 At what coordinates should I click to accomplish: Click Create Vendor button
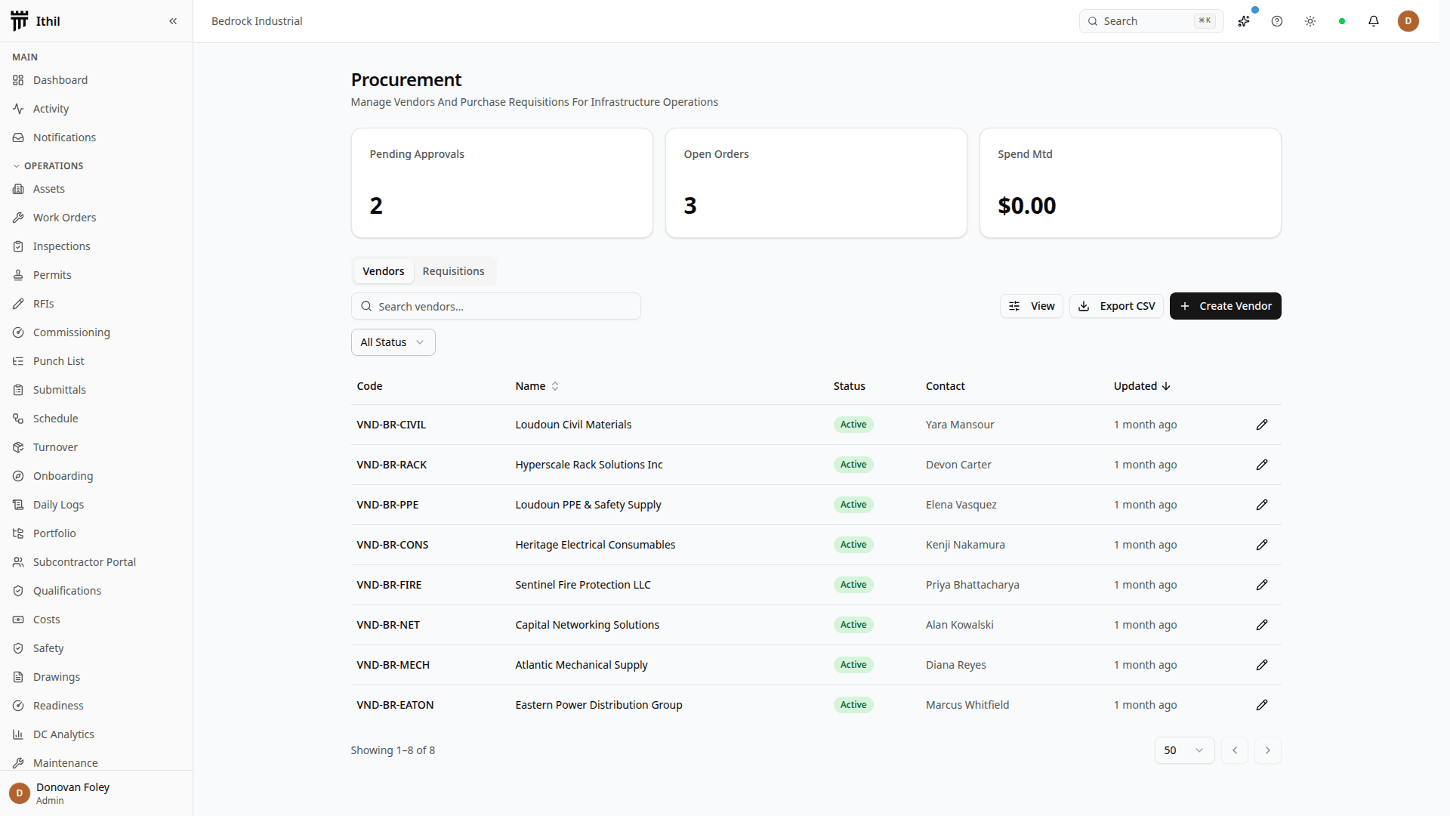pyautogui.click(x=1225, y=306)
